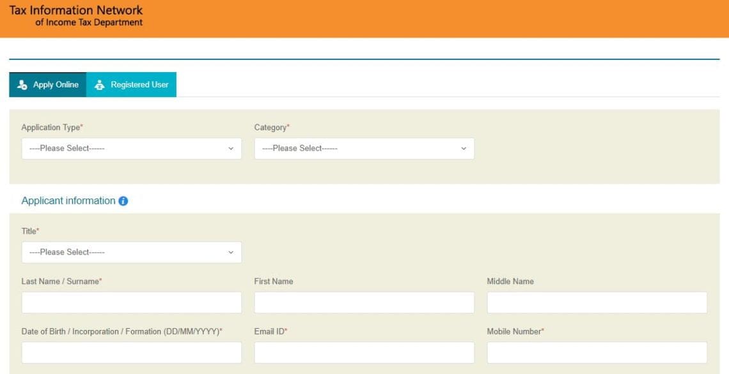Screen dimensions: 729x374
Task: Click the First Name field
Action: [364, 302]
